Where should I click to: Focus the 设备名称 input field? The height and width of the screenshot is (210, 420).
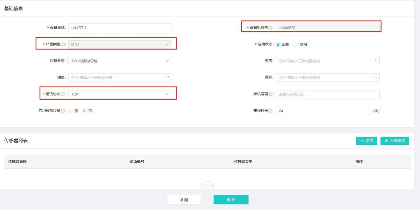point(120,28)
